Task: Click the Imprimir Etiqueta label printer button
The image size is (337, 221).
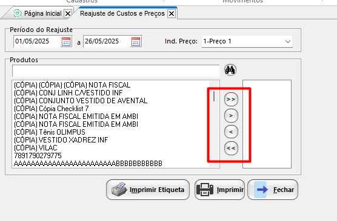Action: (148, 190)
